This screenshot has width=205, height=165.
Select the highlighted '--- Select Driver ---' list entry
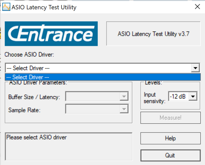(x=102, y=77)
